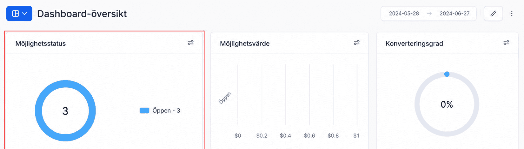This screenshot has width=524, height=149.
Task: Select the start date 2024-05-28 field
Action: click(x=404, y=14)
